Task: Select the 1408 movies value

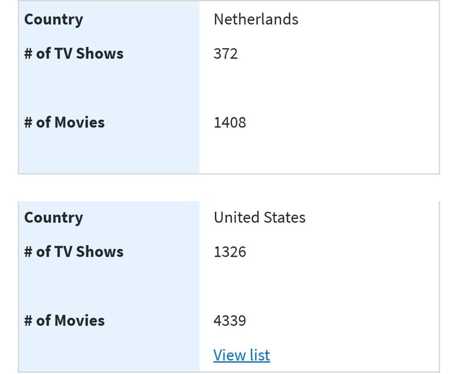Action: point(230,122)
